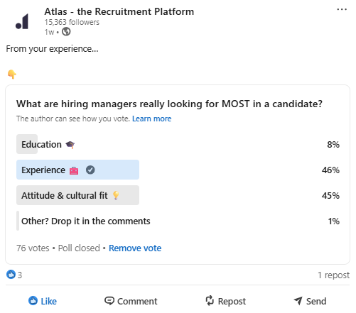The height and width of the screenshot is (313, 356).
Task: Select Other? Drop it in the comments option
Action: point(178,221)
